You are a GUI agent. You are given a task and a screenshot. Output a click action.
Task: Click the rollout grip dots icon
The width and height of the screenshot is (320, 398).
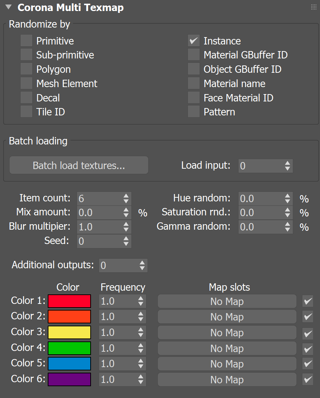[x=314, y=7]
